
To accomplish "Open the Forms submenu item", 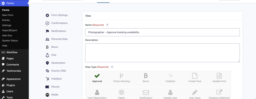I will [x=6, y=10].
